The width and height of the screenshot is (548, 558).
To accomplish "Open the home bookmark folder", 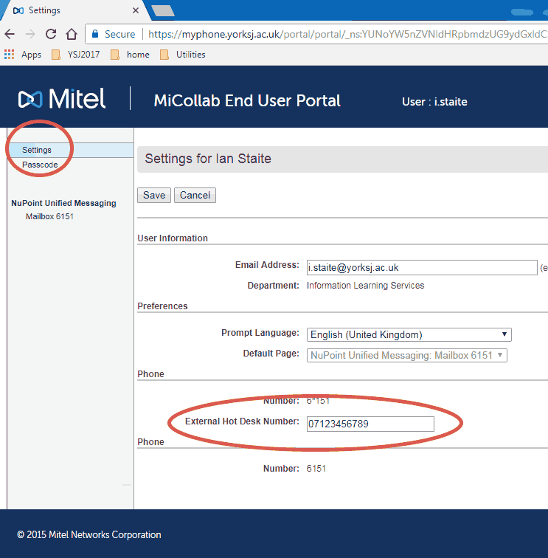I will point(131,55).
